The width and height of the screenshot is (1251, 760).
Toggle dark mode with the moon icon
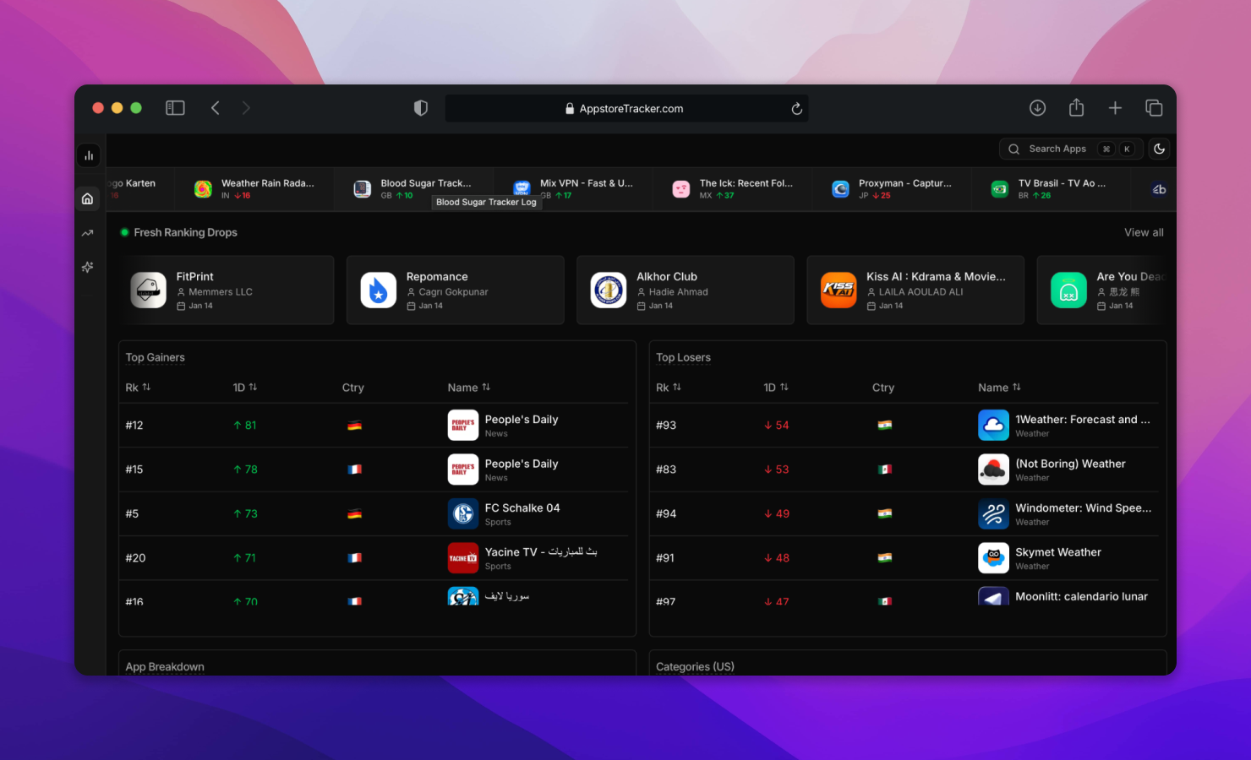pos(1159,149)
